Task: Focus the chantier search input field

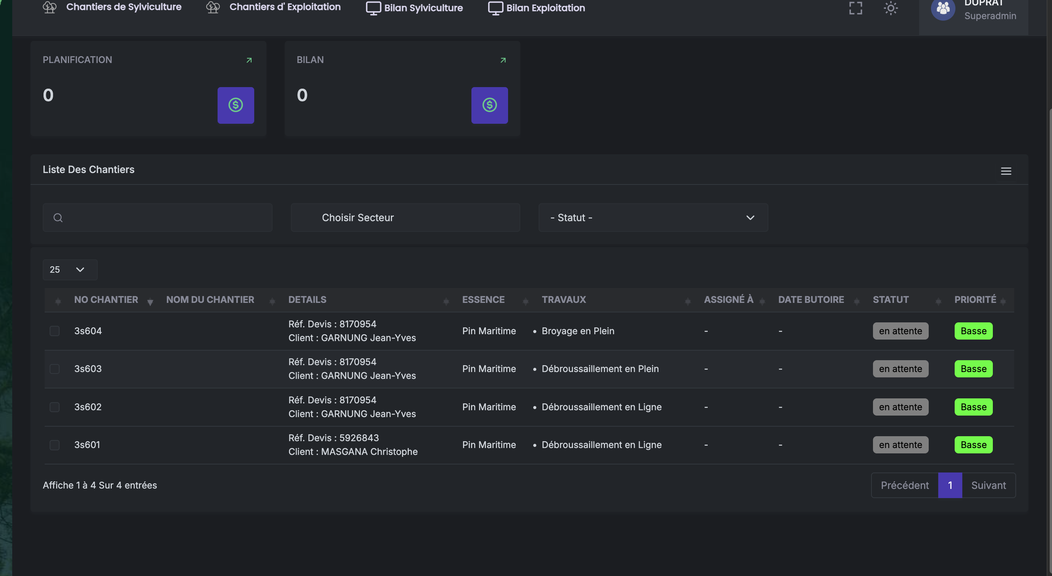Action: pos(157,218)
